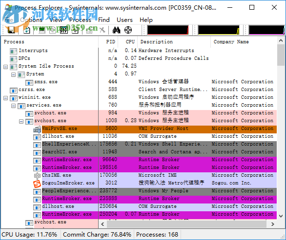Click the PeopleExperience process icon
This screenshot has height=240, width=286.
37,192
